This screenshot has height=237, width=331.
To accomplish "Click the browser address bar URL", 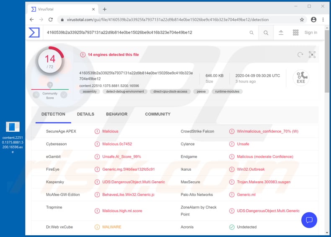I will tap(168, 20).
